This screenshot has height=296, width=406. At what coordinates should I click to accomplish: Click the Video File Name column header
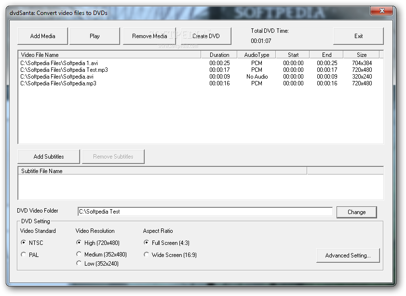(109, 54)
